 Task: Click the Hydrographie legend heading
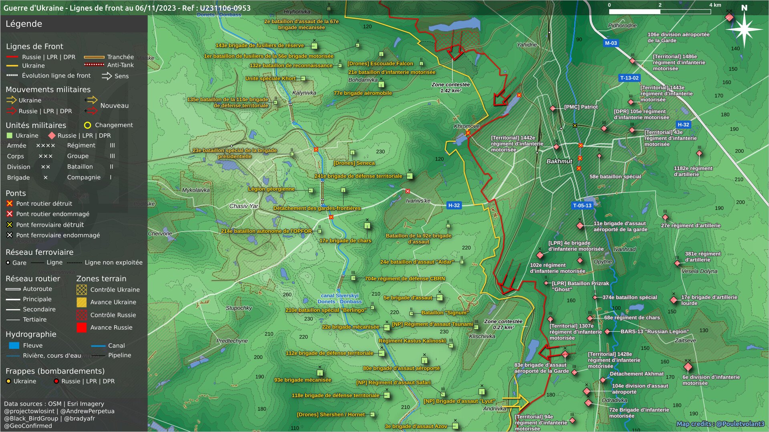click(31, 334)
